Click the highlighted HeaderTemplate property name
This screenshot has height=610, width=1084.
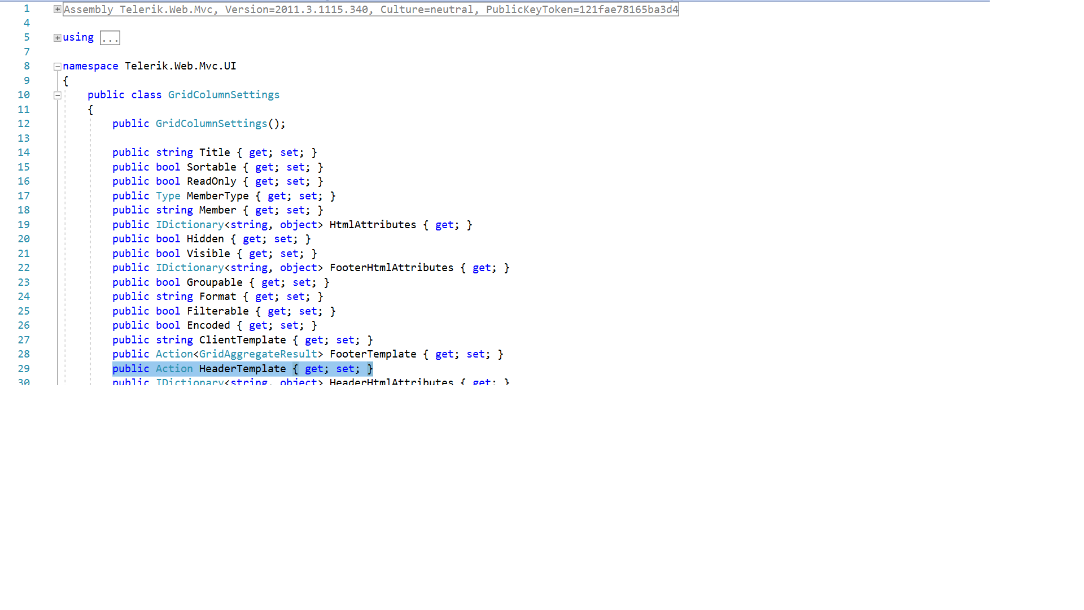[242, 369]
